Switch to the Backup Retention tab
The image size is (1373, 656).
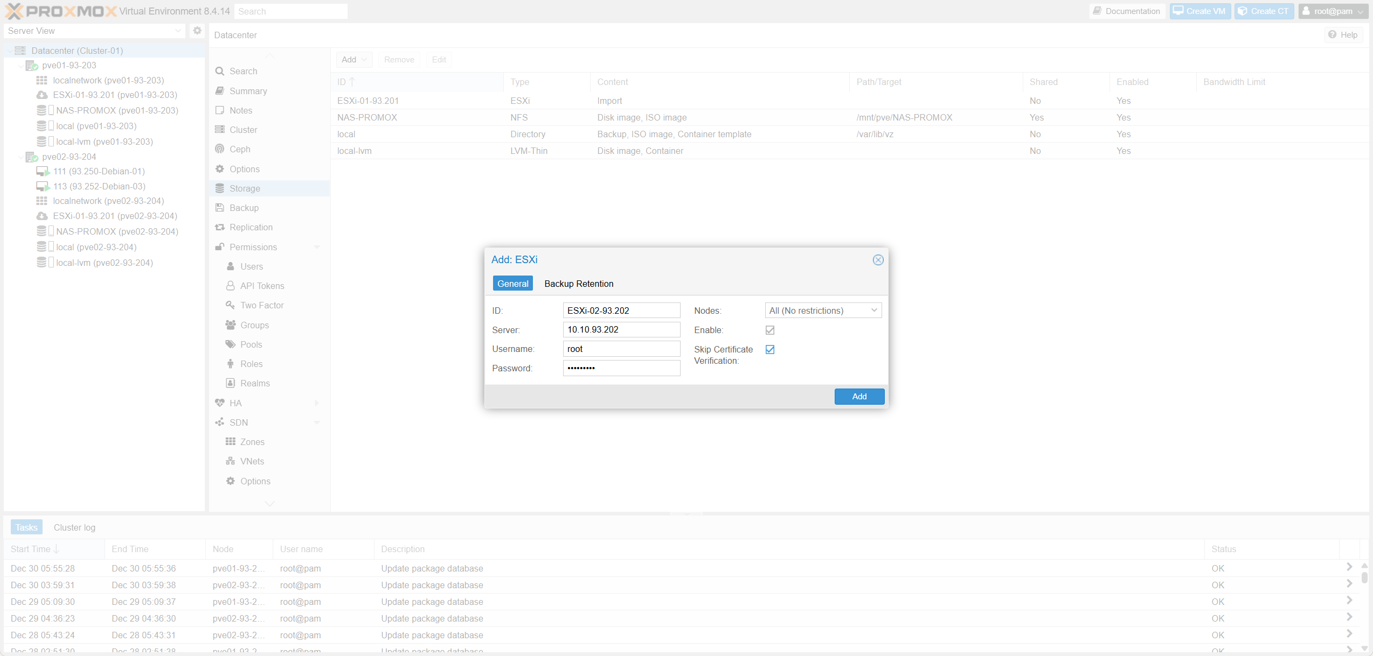click(579, 284)
